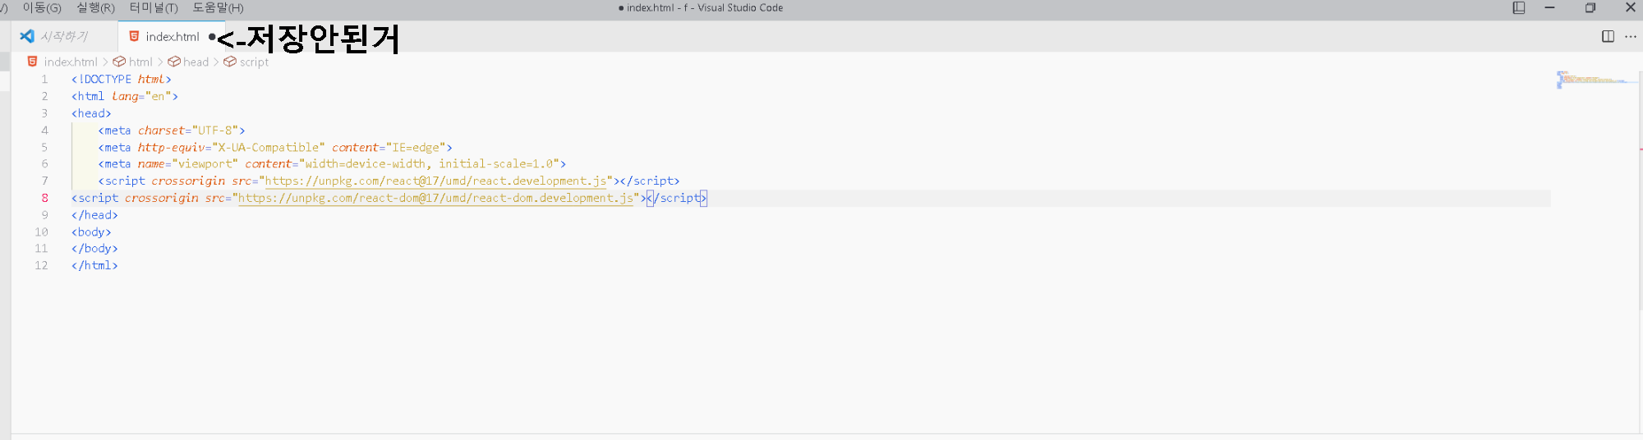Click the head breadcrumb segment

tap(196, 62)
